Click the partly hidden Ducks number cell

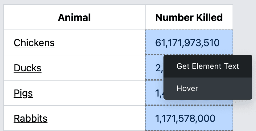(x=154, y=68)
